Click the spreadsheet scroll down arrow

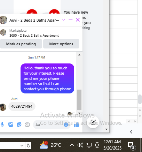coord(140,116)
